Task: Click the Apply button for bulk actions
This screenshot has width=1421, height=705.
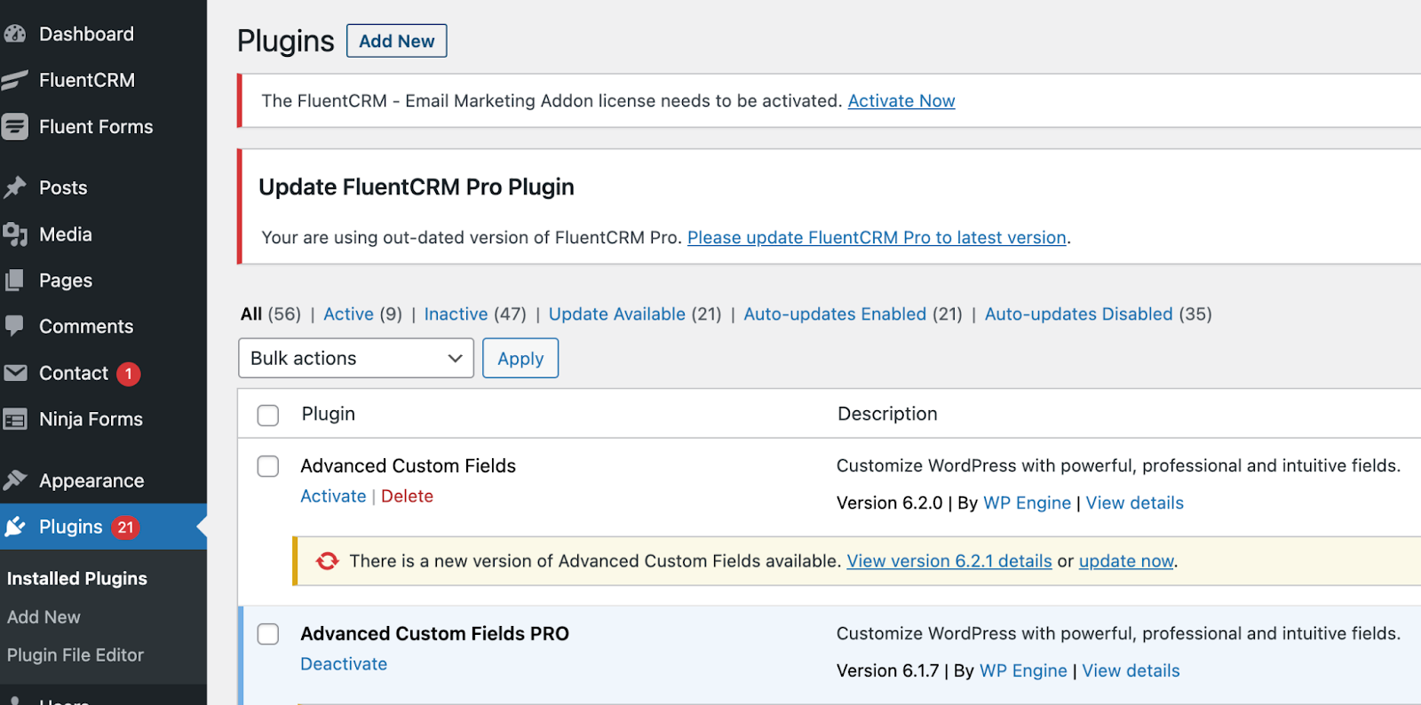Action: pos(520,358)
